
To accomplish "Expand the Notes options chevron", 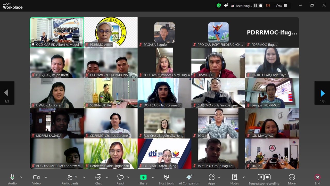I will pos(244,177).
